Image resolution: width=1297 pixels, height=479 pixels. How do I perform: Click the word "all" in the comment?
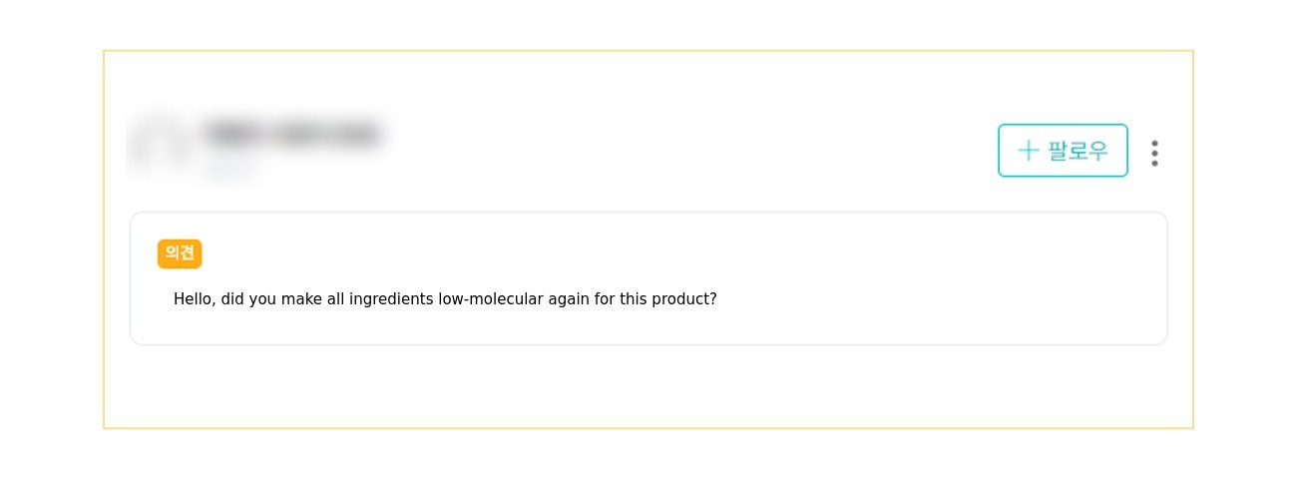pos(335,298)
